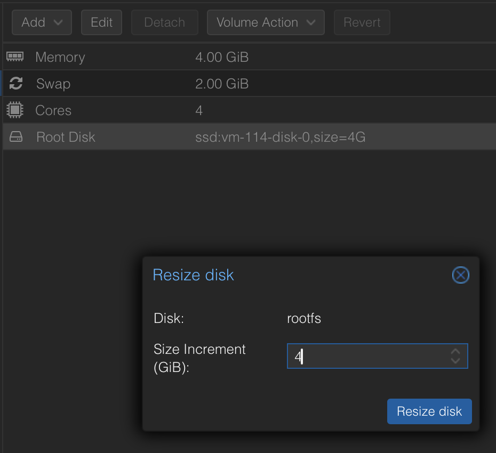Click the Memory RAM icon
Image resolution: width=496 pixels, height=453 pixels.
[15, 56]
